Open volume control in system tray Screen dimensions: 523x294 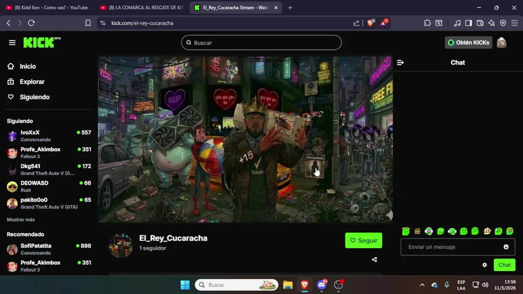pyautogui.click(x=485, y=285)
